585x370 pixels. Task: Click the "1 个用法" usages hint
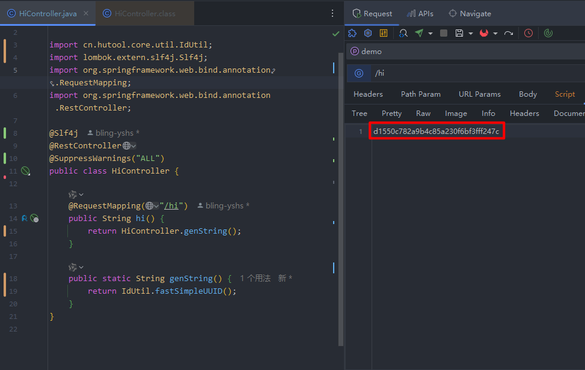pos(255,278)
